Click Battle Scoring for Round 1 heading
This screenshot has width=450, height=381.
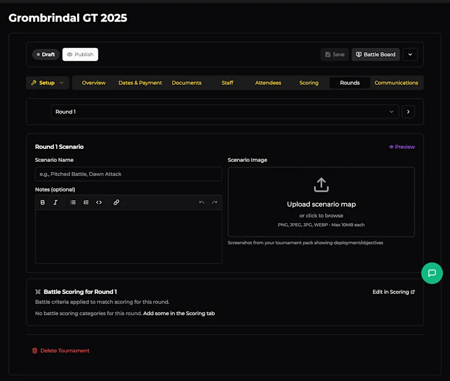(80, 292)
